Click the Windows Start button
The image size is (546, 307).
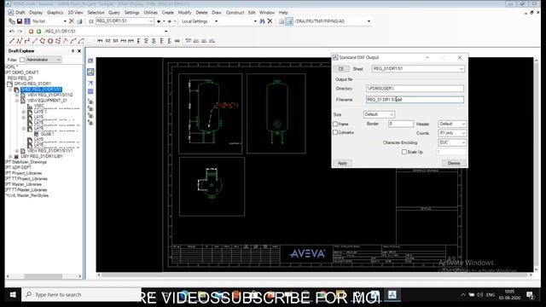click(x=13, y=295)
